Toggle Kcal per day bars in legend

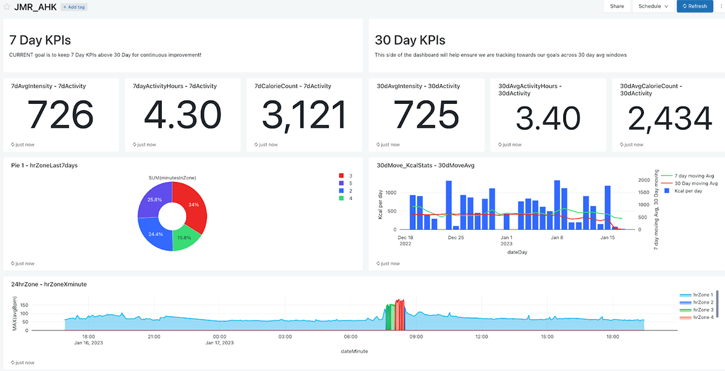point(687,190)
